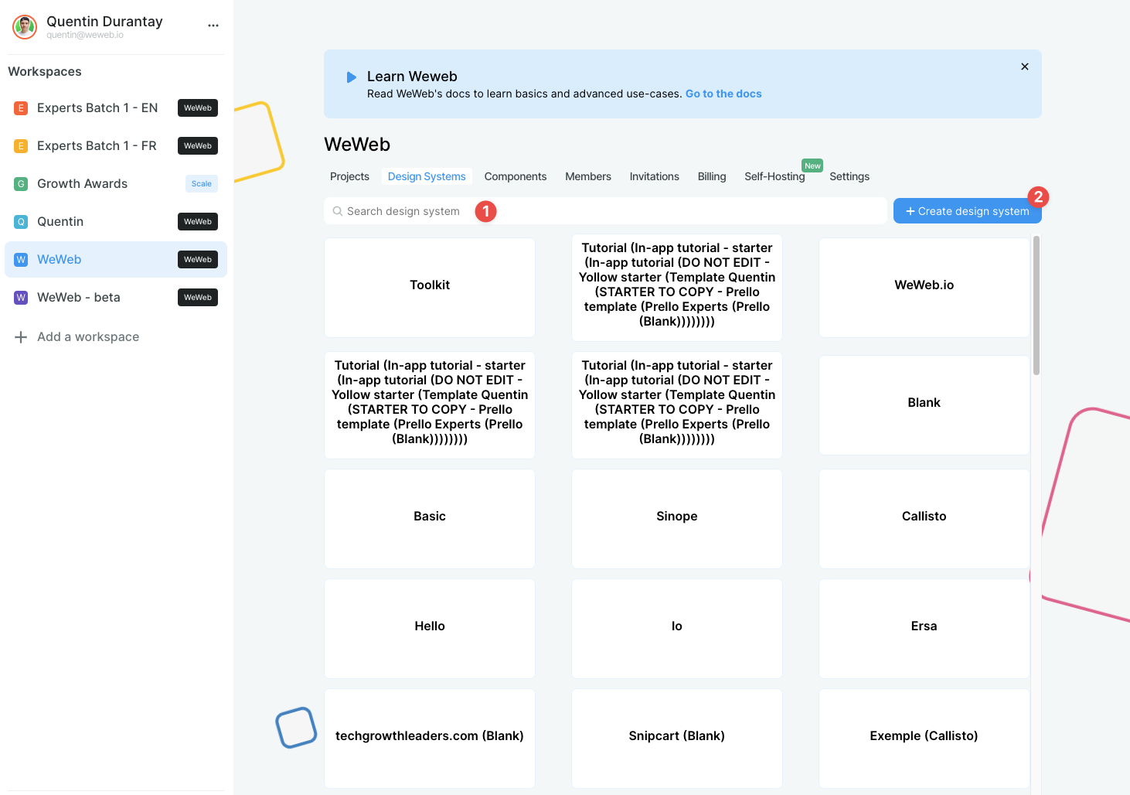The height and width of the screenshot is (795, 1130).
Task: Select Experts Batch 1 - EN workspace
Action: [116, 108]
